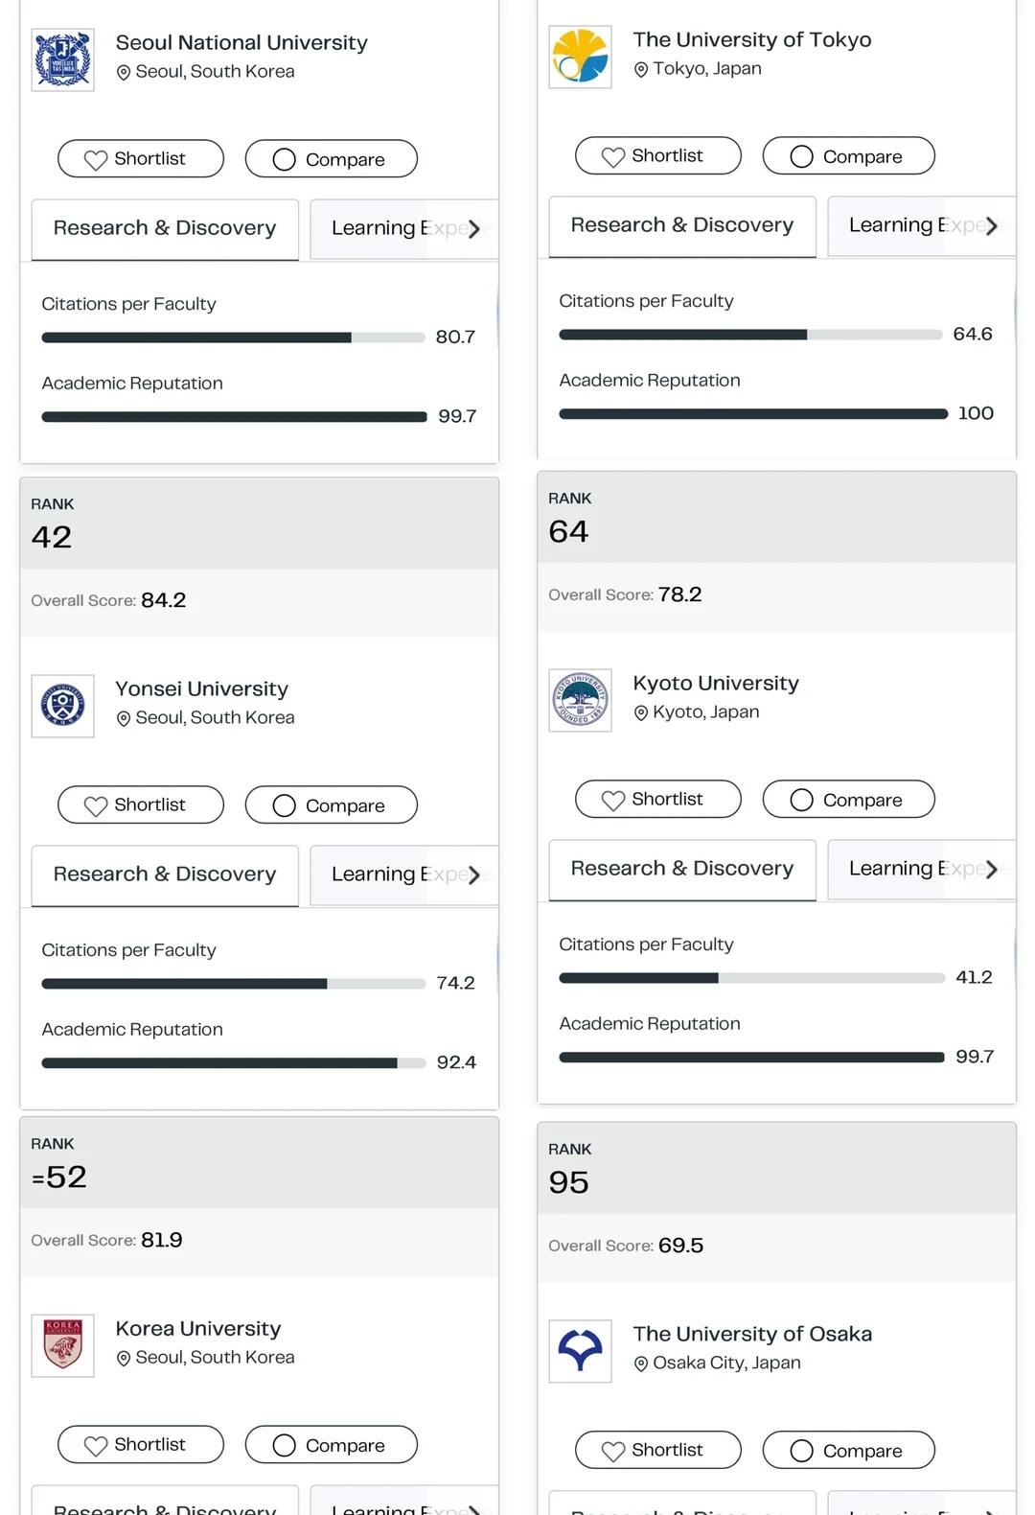Click the Rank 42 header panel
Screen dimensions: 1035x1515
point(259,524)
